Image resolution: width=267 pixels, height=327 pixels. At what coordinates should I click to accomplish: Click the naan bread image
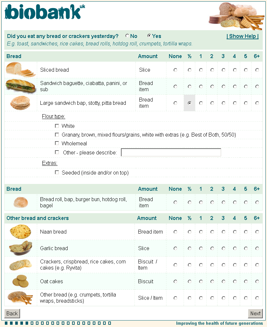pyautogui.click(x=20, y=232)
